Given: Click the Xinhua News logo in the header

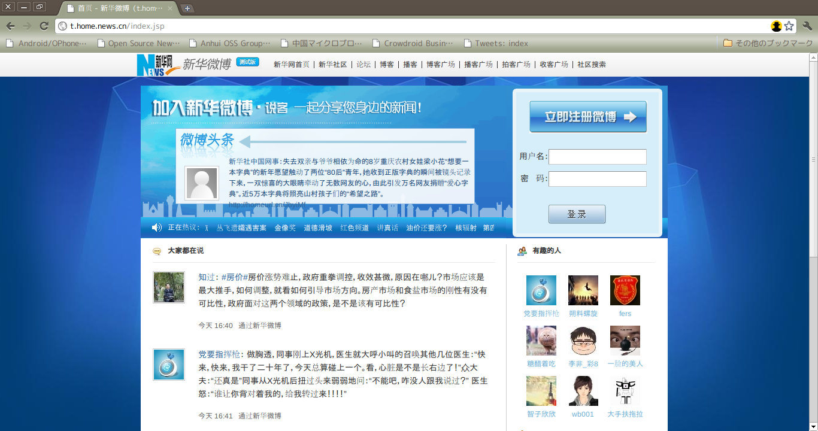Looking at the screenshot, I should pyautogui.click(x=158, y=65).
